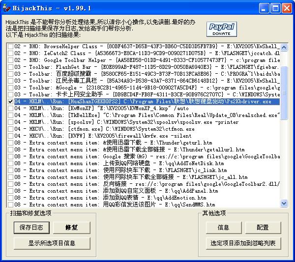Check the &Google toolbar entry
The width and height of the screenshot is (295, 262).
(x=10, y=87)
